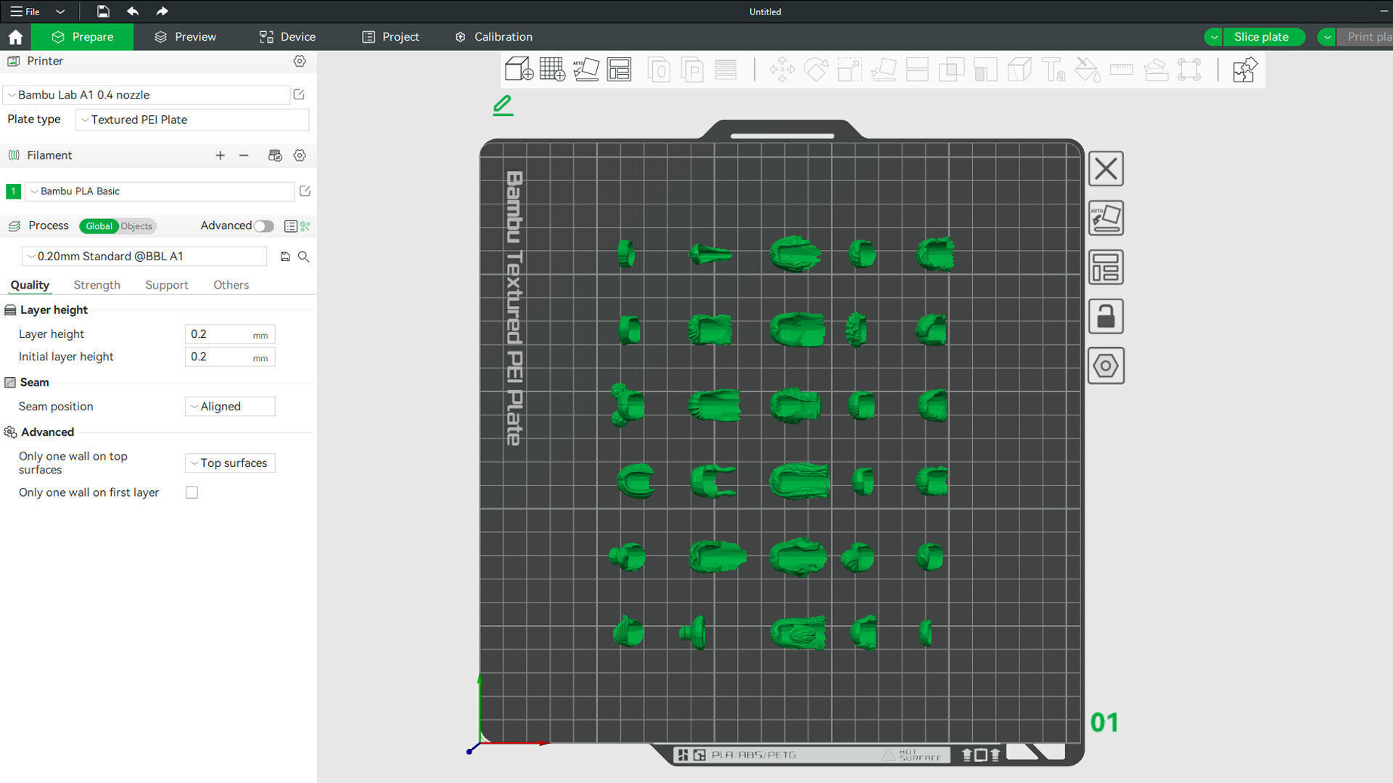Viewport: 1393px width, 783px height.
Task: Enable Only one wall on first layer
Action: click(x=192, y=493)
